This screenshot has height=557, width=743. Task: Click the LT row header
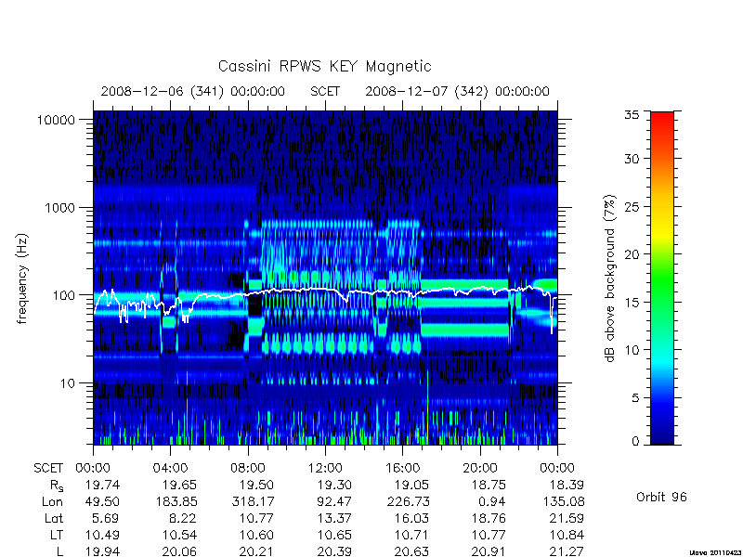click(56, 536)
